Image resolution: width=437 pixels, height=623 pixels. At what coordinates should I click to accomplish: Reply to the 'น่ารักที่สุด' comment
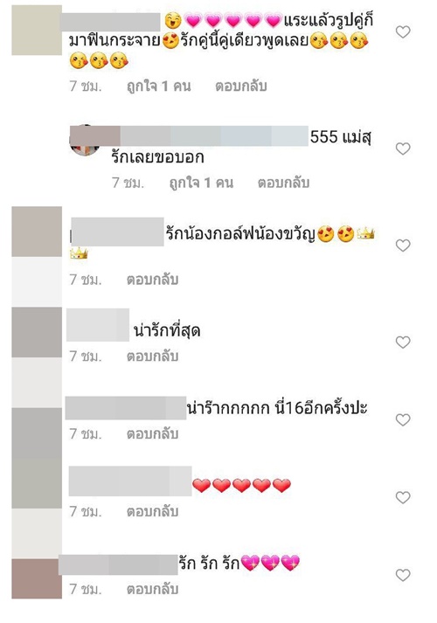152,356
